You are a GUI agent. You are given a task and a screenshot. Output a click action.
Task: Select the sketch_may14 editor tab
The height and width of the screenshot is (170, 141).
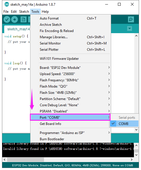pos(17,29)
